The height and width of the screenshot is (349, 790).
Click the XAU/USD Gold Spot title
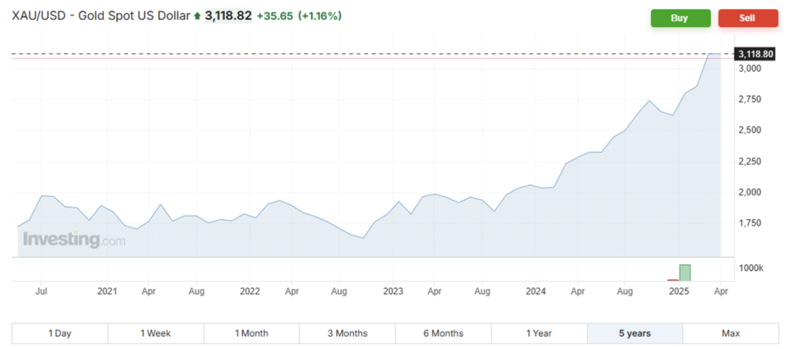[101, 16]
